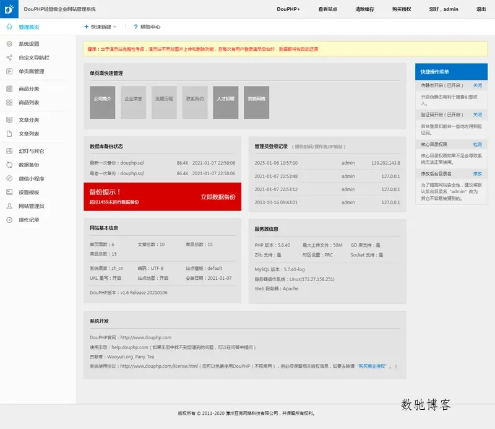Click the 购买商业授权 link
This screenshot has height=429, width=495.
[x=372, y=366]
